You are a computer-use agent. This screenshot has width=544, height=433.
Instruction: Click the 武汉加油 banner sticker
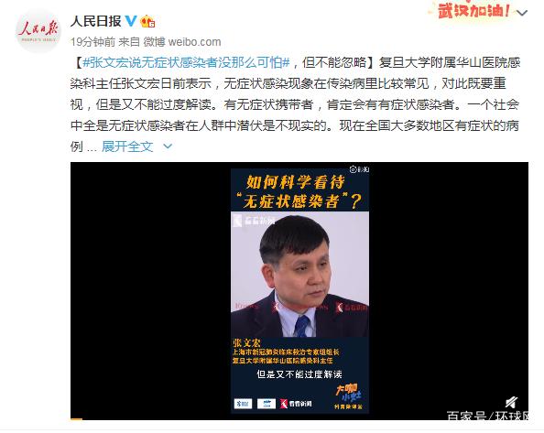[473, 10]
